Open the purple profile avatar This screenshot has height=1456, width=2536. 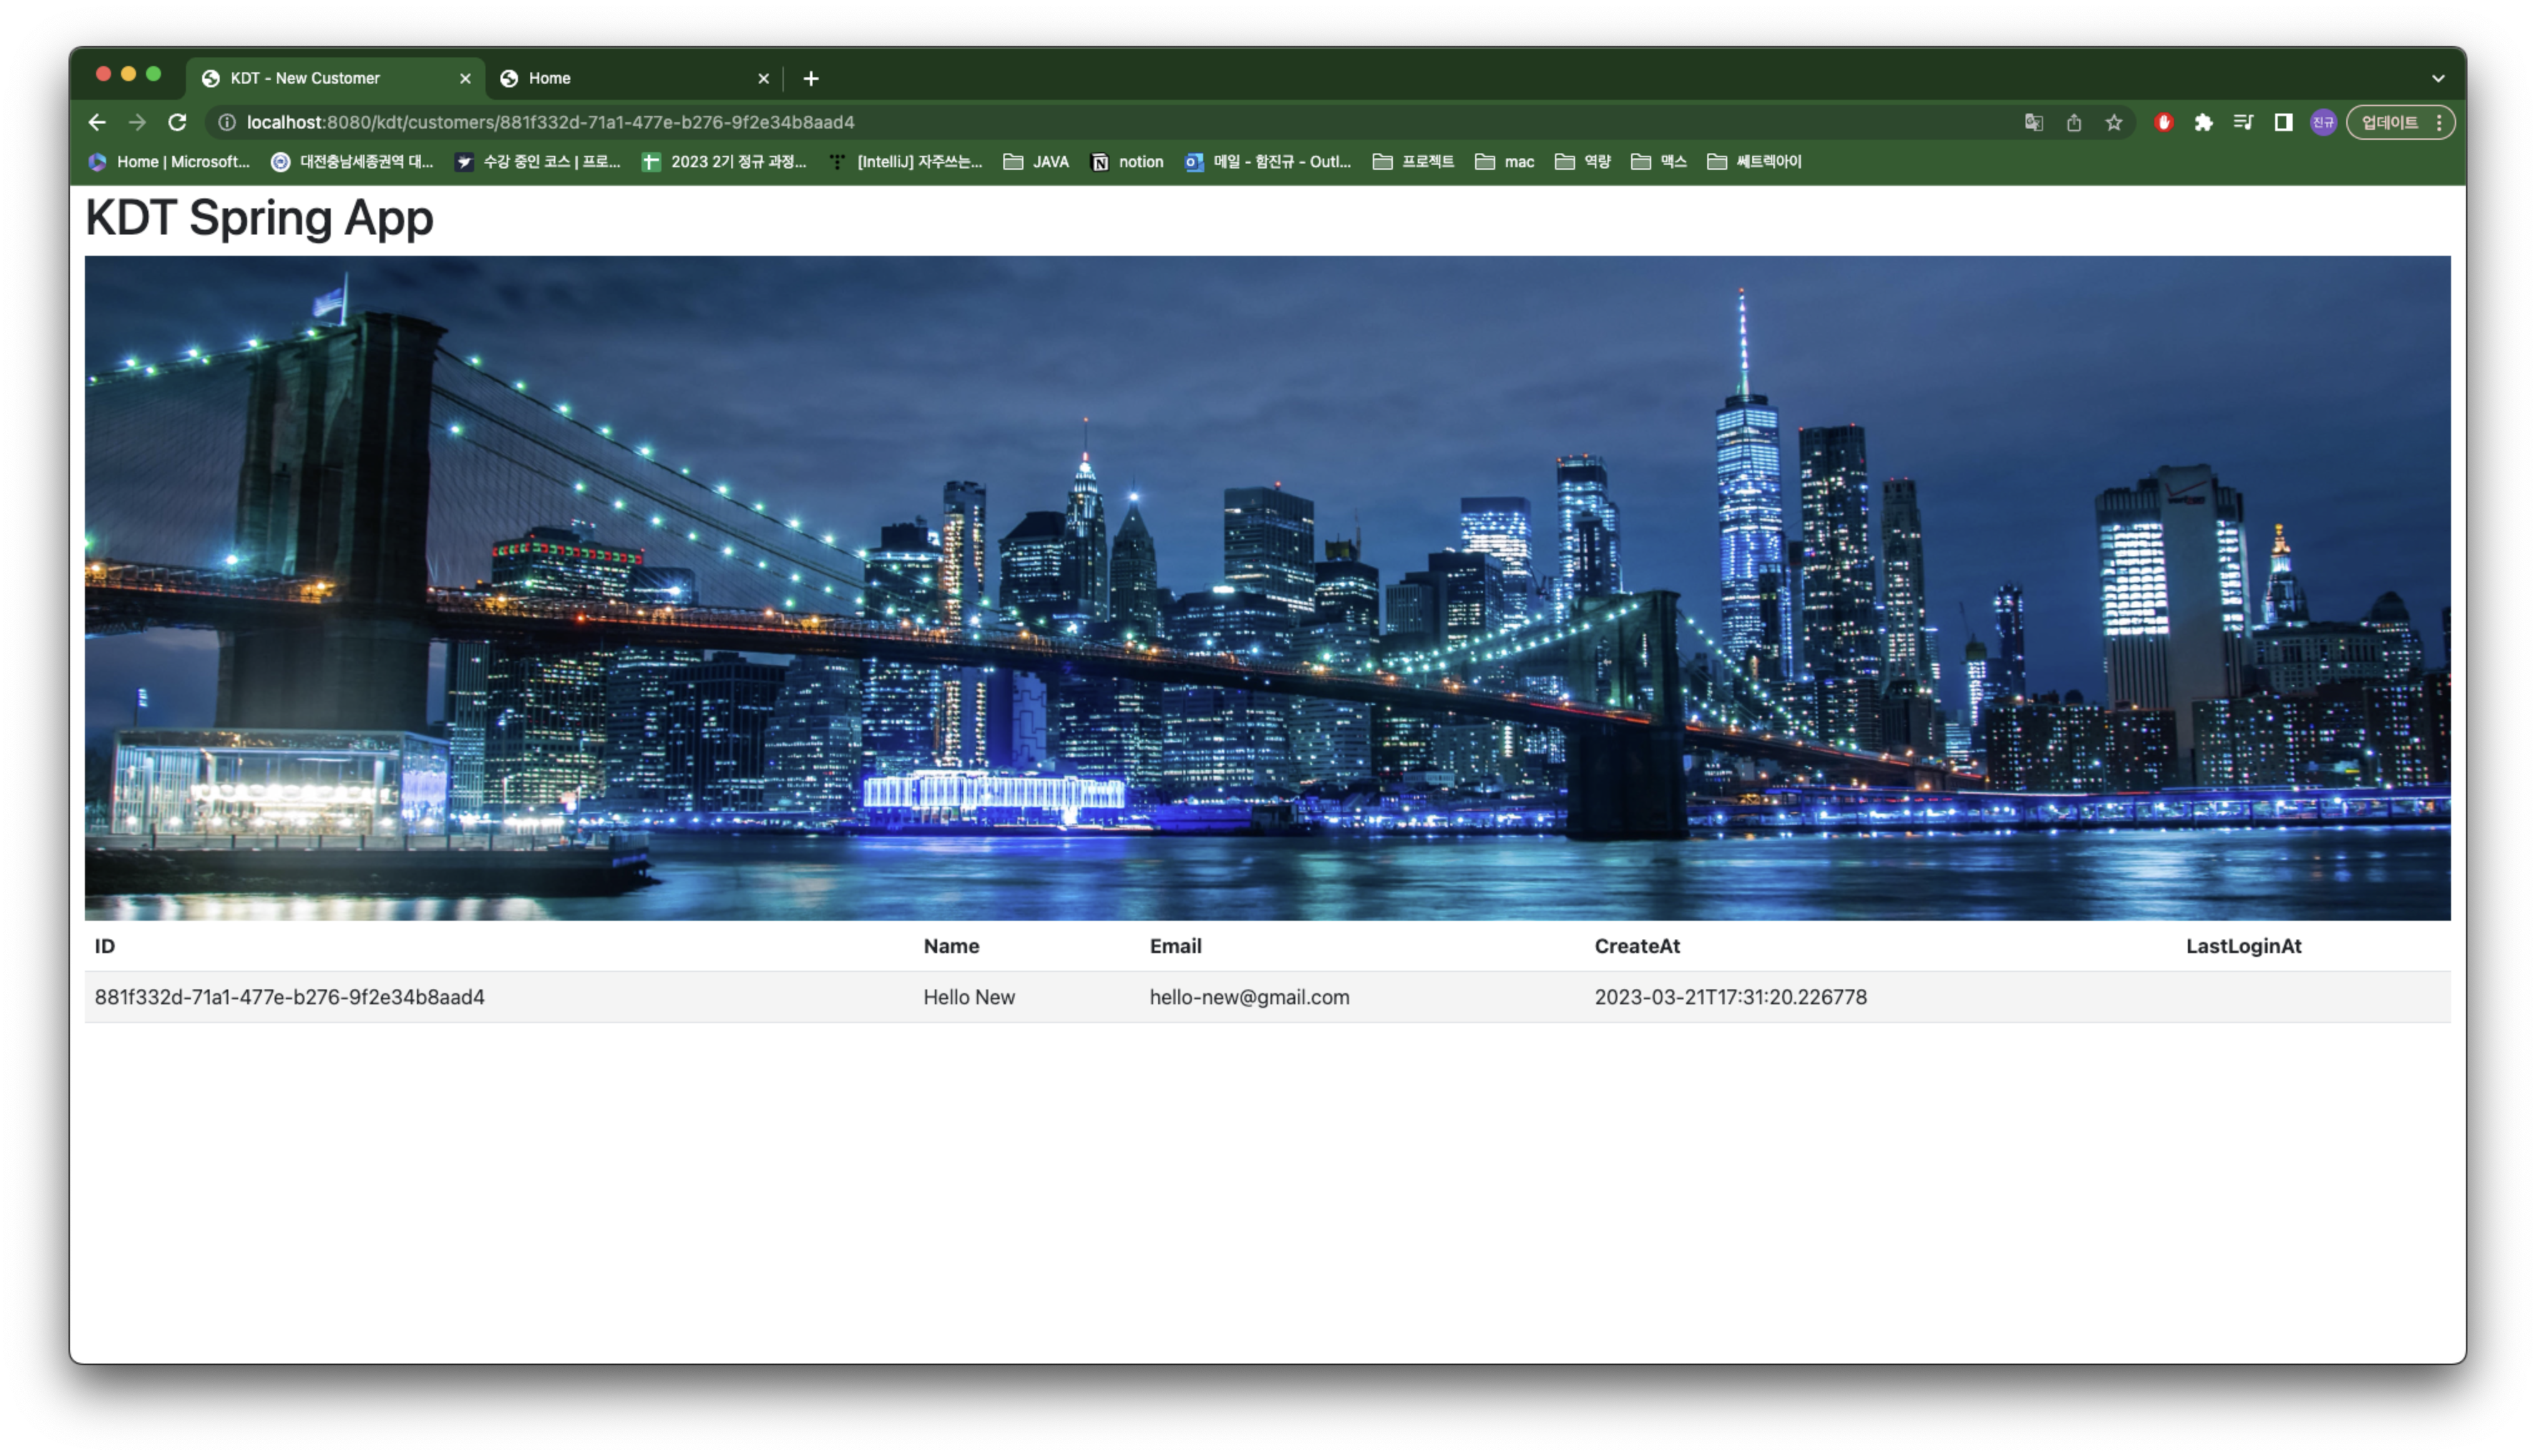pyautogui.click(x=2323, y=122)
